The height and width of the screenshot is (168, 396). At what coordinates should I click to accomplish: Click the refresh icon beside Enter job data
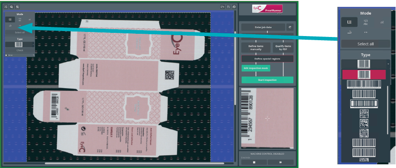click(x=290, y=27)
